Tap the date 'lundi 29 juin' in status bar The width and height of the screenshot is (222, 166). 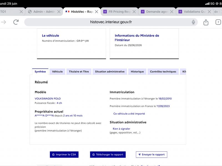(9, 4)
